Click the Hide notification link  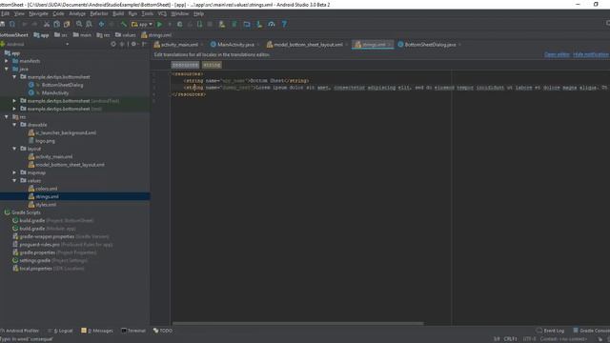(x=591, y=54)
